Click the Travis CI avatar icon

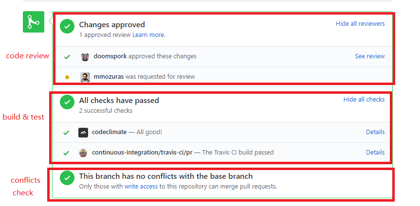83,153
